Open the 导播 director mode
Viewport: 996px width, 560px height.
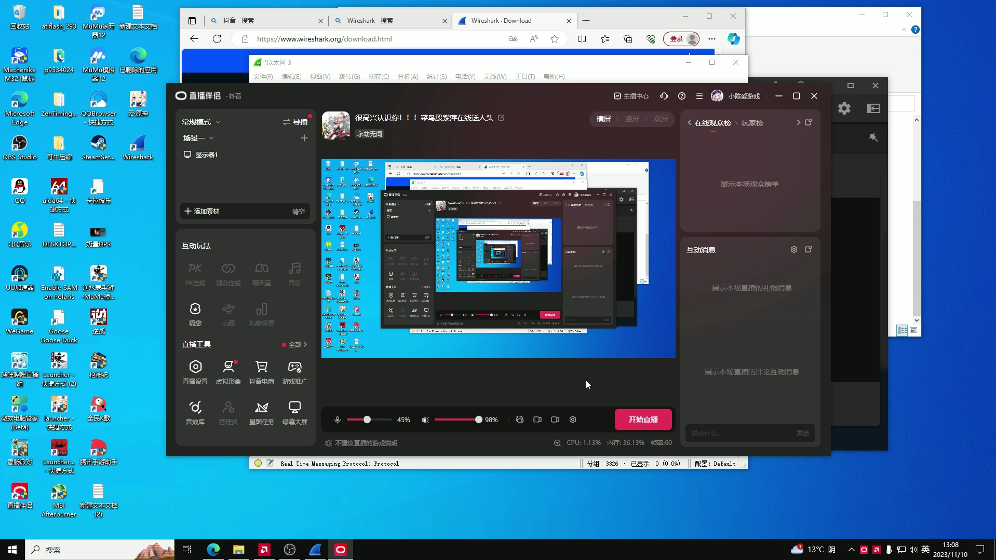[295, 122]
